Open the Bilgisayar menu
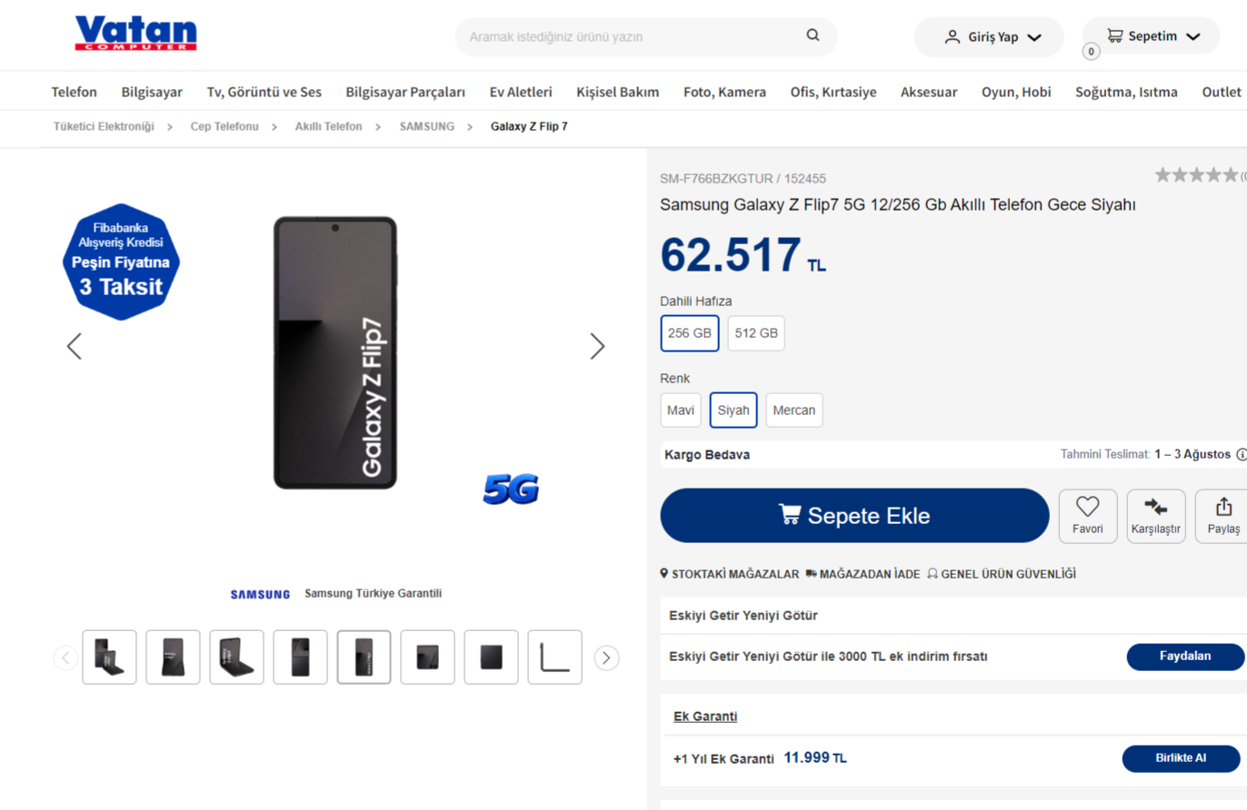Screen dimensions: 1247x810 coord(152,92)
